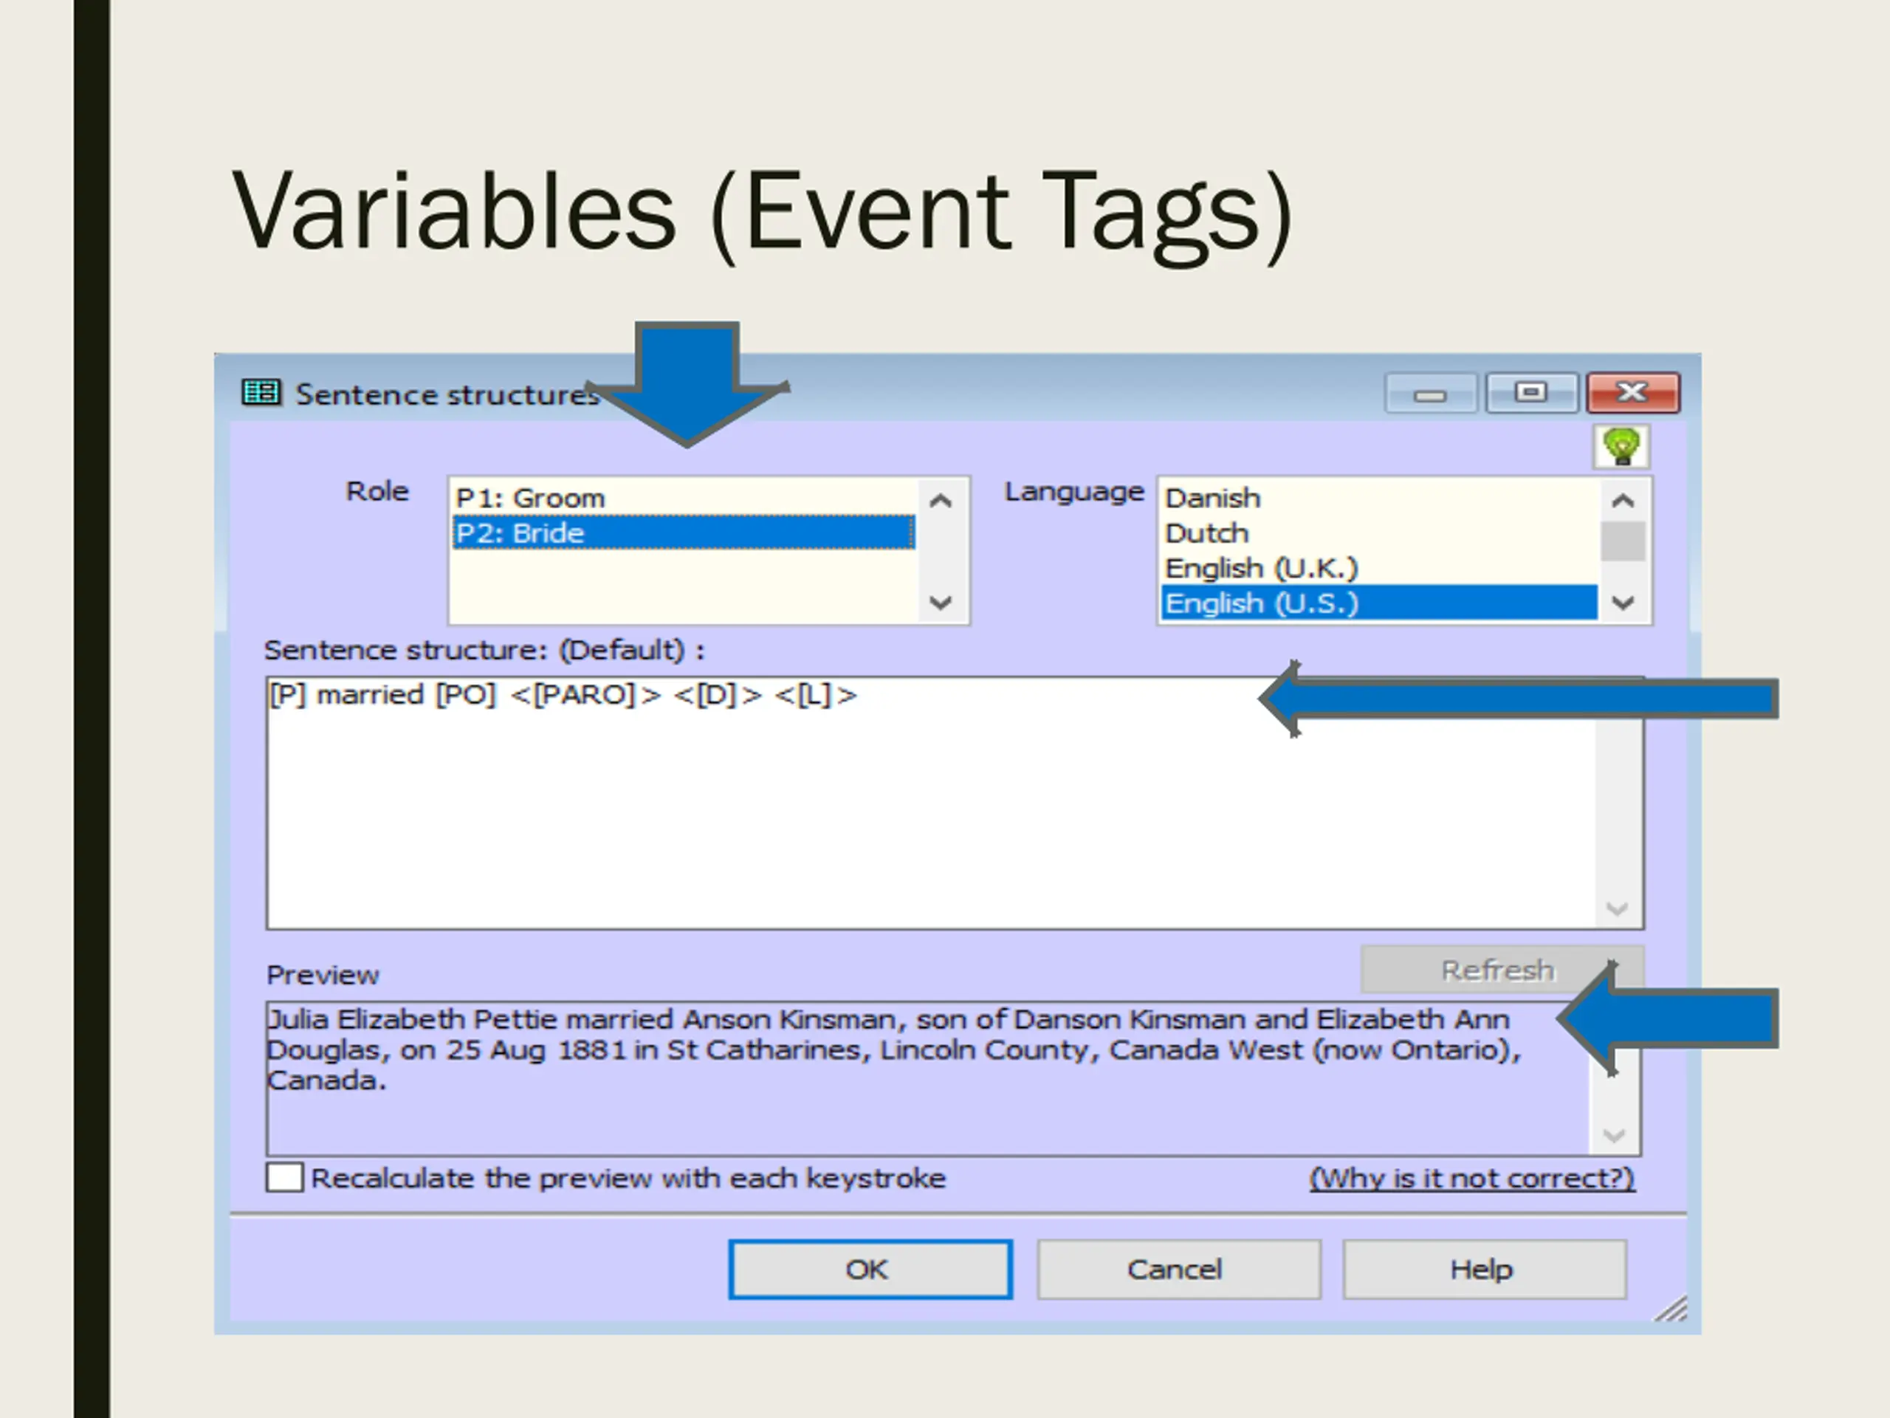Click the OK button
Screen dimensions: 1890x1418
click(x=870, y=1270)
